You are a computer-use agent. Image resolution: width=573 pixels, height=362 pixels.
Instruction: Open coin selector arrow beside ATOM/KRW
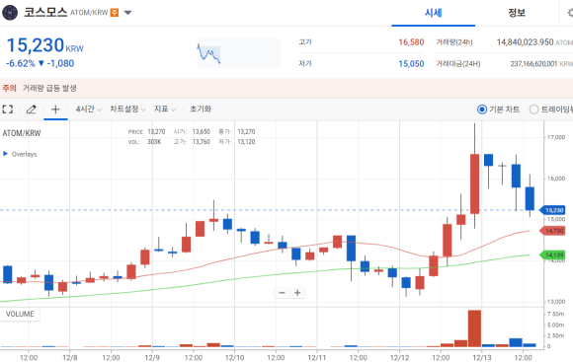pos(127,13)
